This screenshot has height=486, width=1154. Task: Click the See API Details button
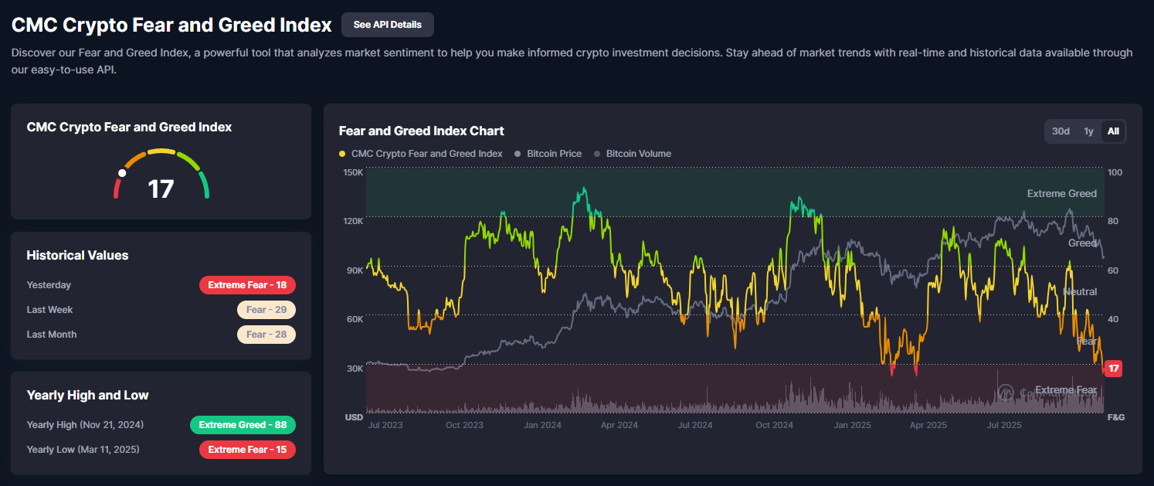coord(387,25)
